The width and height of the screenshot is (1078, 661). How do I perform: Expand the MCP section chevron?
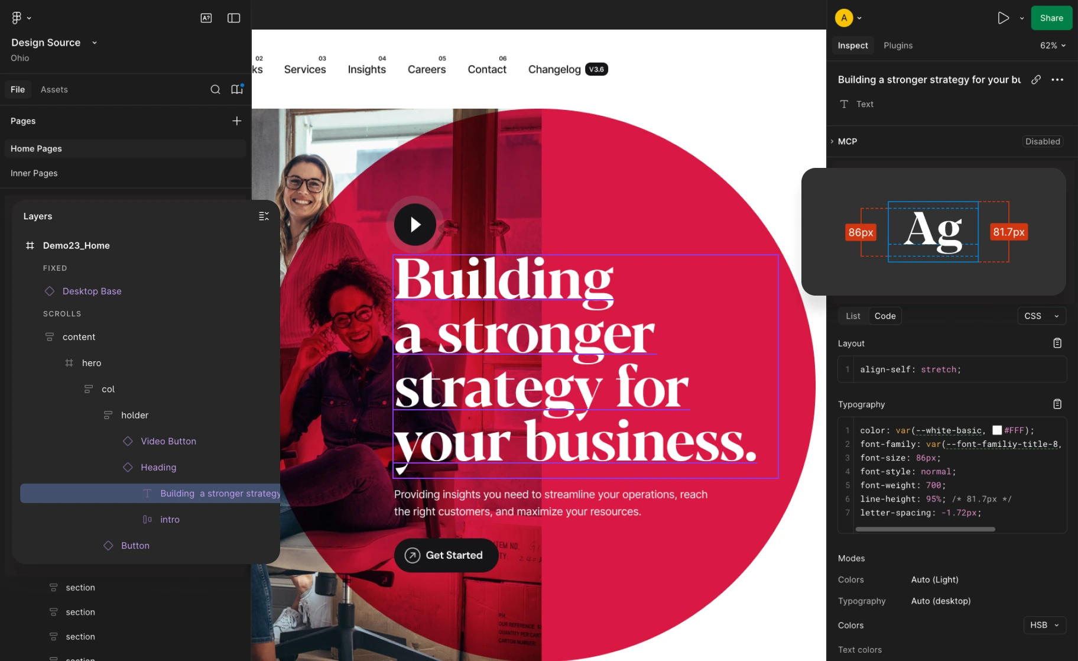click(832, 141)
